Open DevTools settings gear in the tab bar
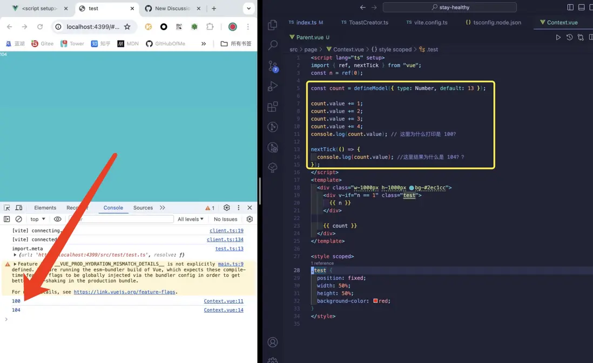 coord(226,208)
